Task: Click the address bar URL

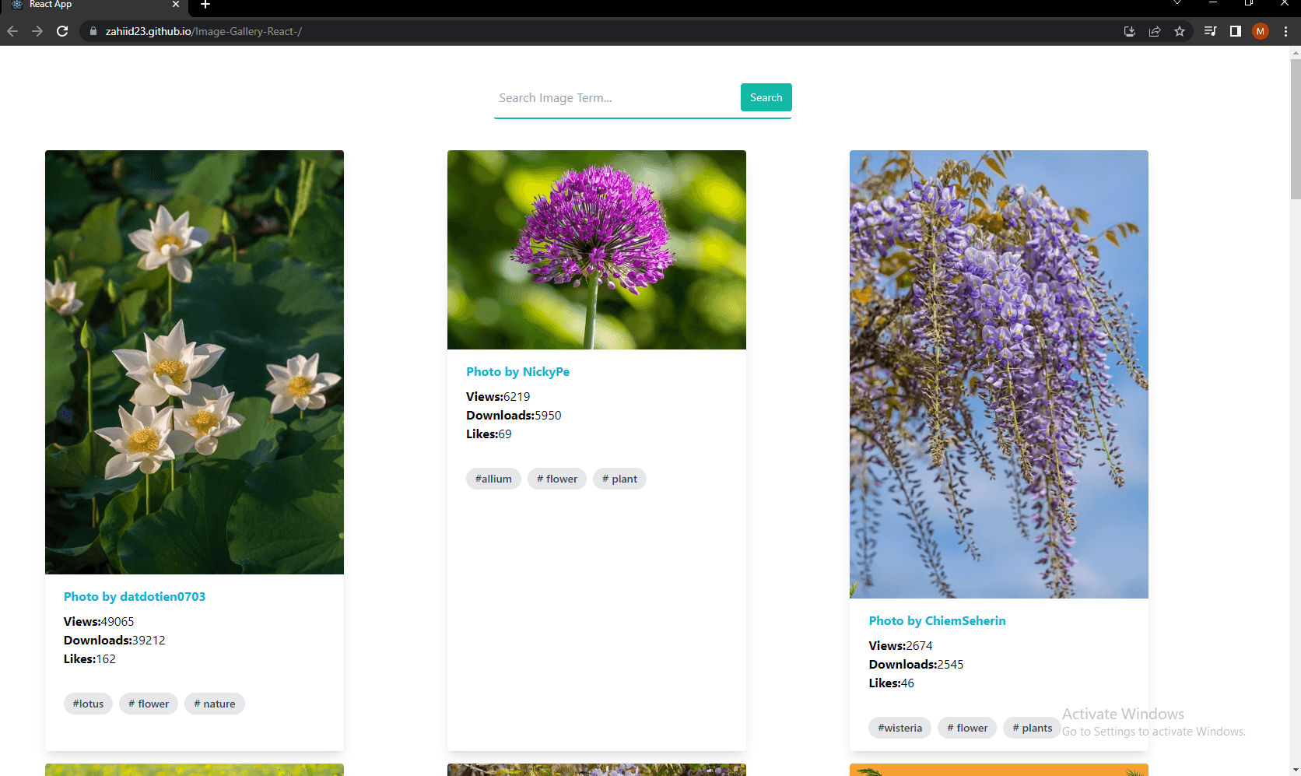Action: point(204,31)
